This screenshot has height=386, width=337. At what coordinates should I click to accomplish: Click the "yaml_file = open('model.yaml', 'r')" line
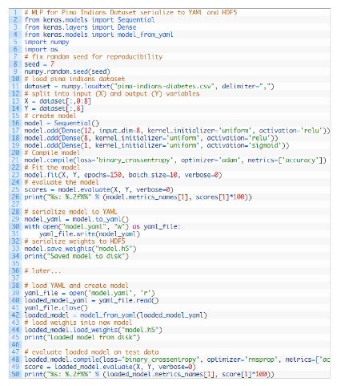[x=90, y=293]
